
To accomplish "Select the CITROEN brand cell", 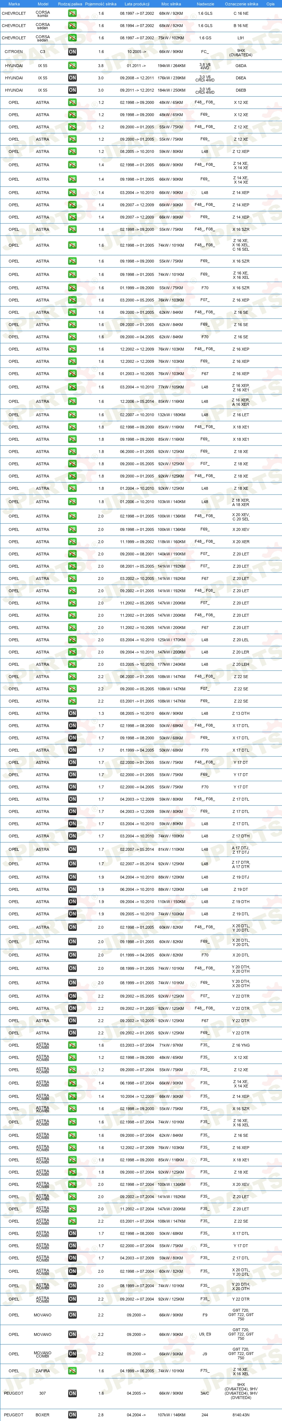I will click(14, 52).
